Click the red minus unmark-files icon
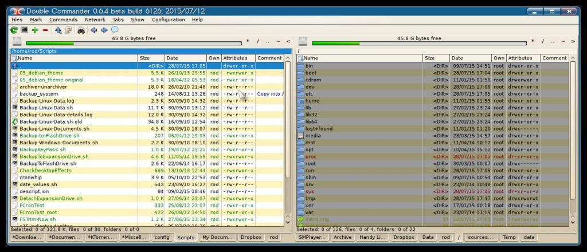The image size is (587, 252). (x=45, y=30)
